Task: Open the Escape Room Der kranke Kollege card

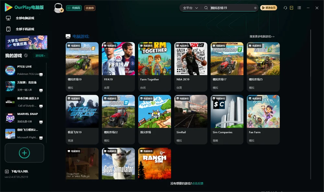Action: point(82,163)
